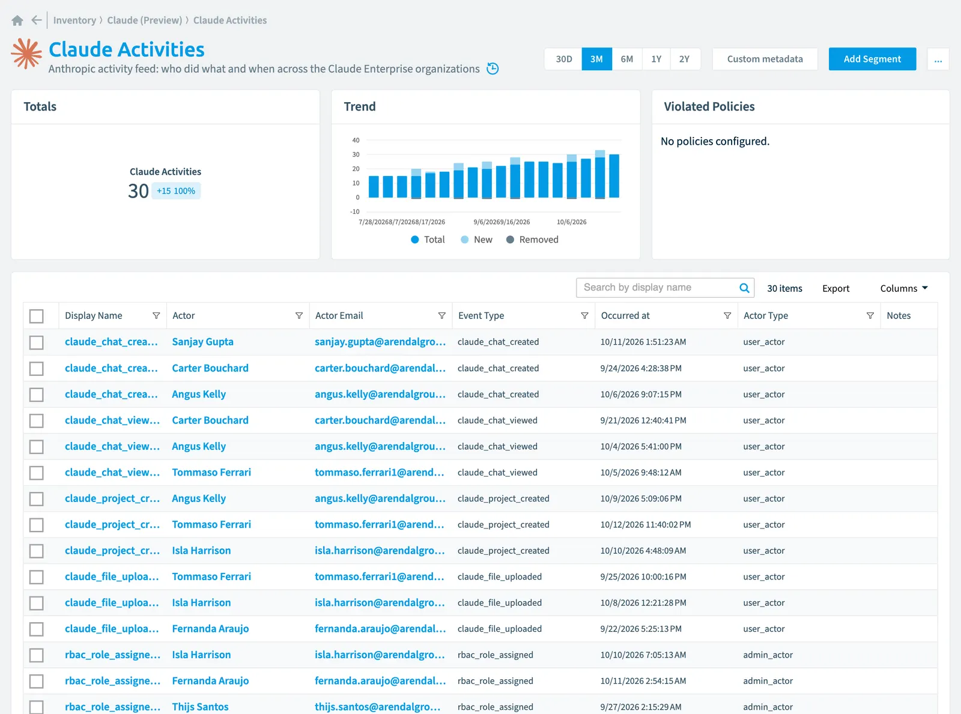Viewport: 961px width, 714px height.
Task: Filter the Occurred at column
Action: [727, 316]
